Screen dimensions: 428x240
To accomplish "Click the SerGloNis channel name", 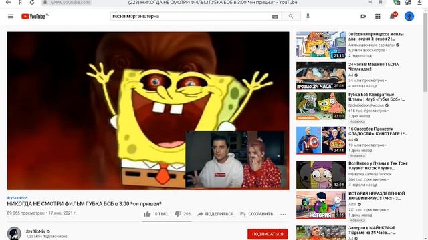I will (35, 231).
